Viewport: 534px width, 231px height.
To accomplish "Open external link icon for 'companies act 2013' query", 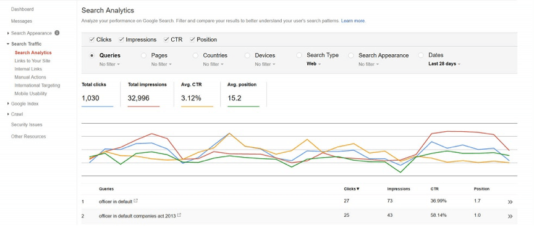I will point(179,215).
